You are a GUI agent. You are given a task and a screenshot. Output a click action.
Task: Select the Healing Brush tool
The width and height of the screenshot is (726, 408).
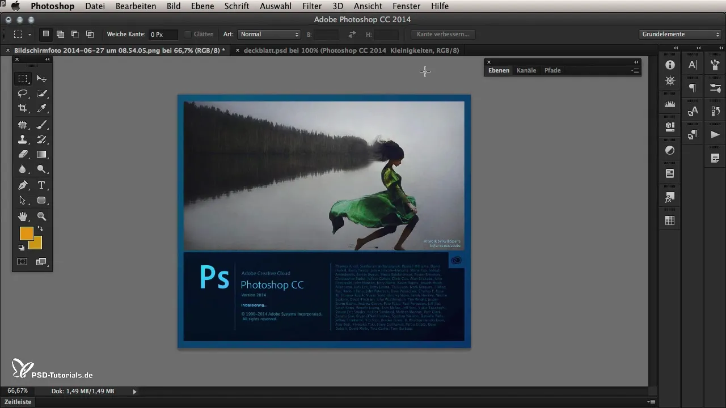pos(23,124)
